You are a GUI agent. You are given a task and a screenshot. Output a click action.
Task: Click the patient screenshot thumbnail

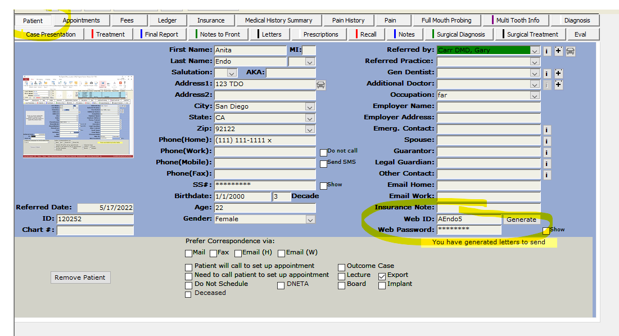coord(78,117)
